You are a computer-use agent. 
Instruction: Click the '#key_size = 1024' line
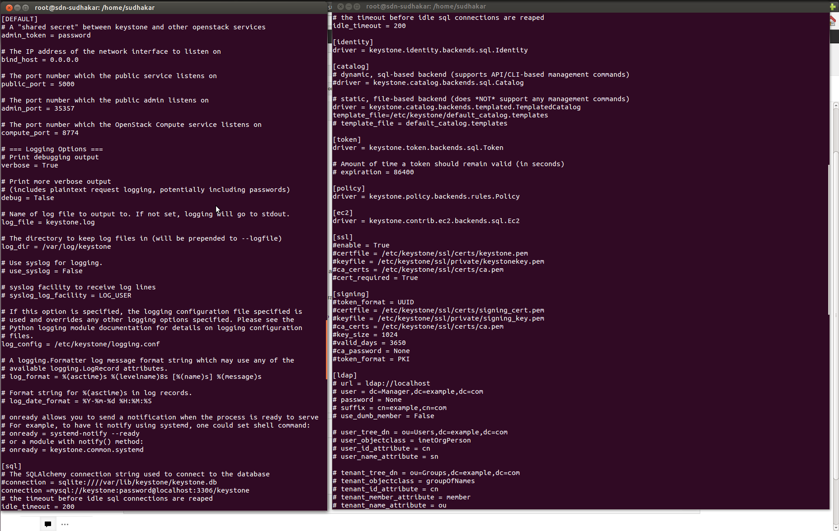pyautogui.click(x=365, y=335)
